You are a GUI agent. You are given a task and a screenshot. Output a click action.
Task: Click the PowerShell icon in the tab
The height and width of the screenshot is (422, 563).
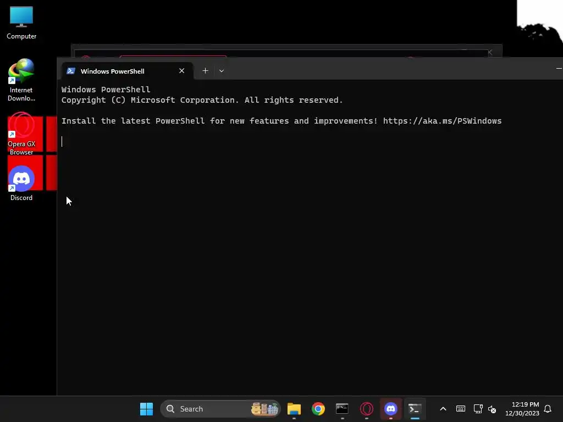coord(71,71)
